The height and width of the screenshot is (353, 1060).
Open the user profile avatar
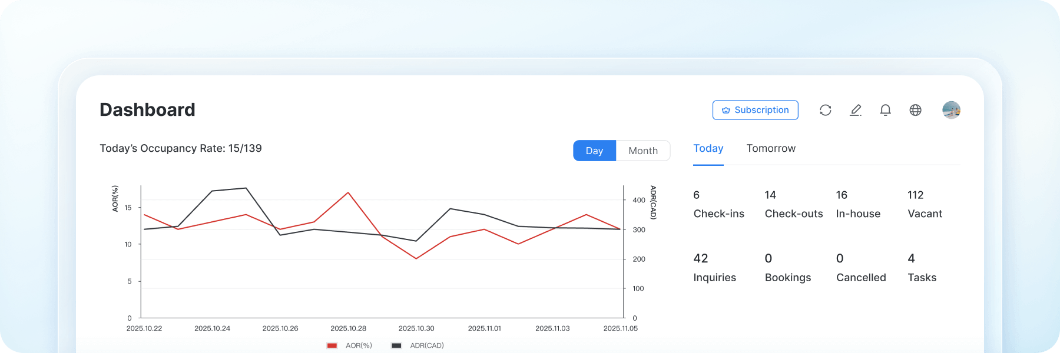[x=951, y=110]
